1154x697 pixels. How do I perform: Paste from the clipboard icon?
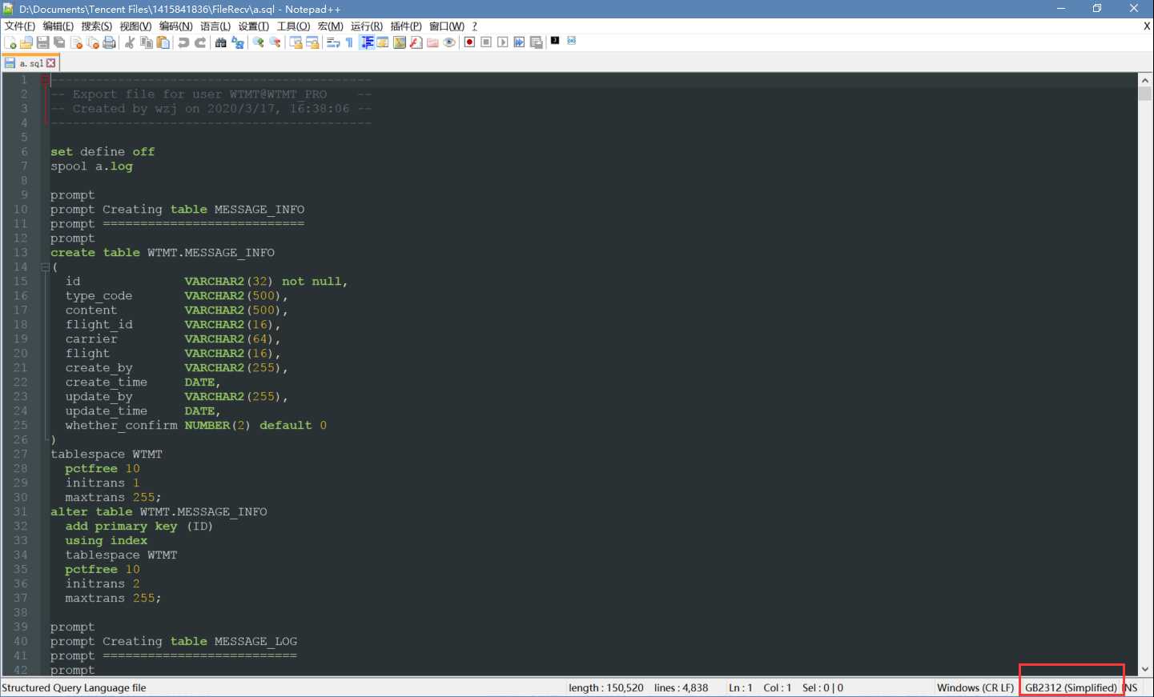click(163, 42)
